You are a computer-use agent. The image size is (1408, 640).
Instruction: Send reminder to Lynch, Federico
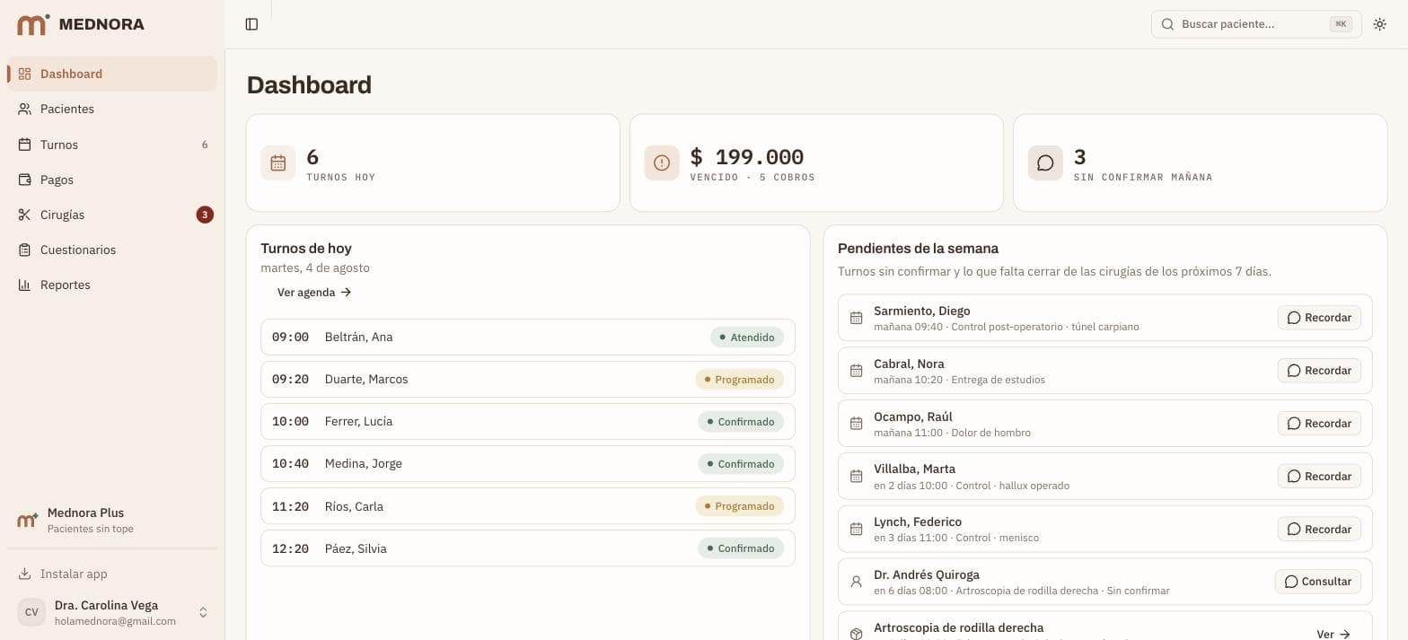[1319, 529]
